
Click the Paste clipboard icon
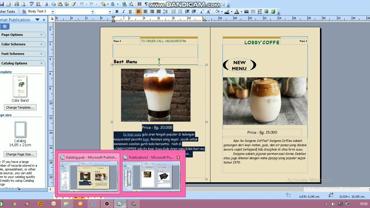(60, 4)
